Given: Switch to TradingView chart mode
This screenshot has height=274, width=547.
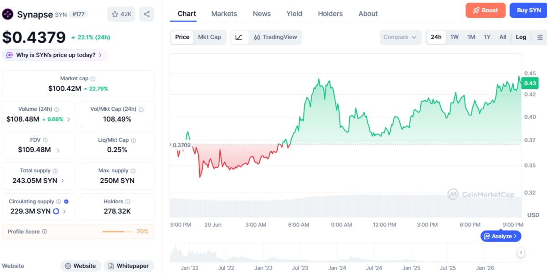Looking at the screenshot, I should click(275, 37).
